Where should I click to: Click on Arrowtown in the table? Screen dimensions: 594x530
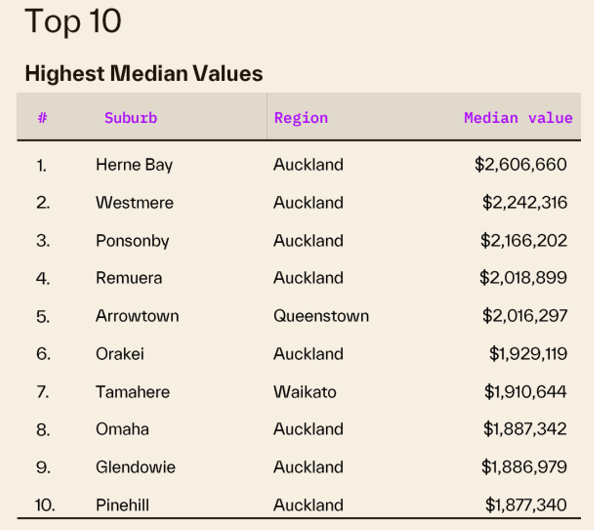click(x=137, y=316)
